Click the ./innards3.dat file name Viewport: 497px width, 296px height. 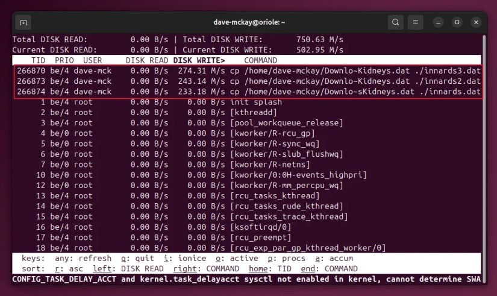448,71
